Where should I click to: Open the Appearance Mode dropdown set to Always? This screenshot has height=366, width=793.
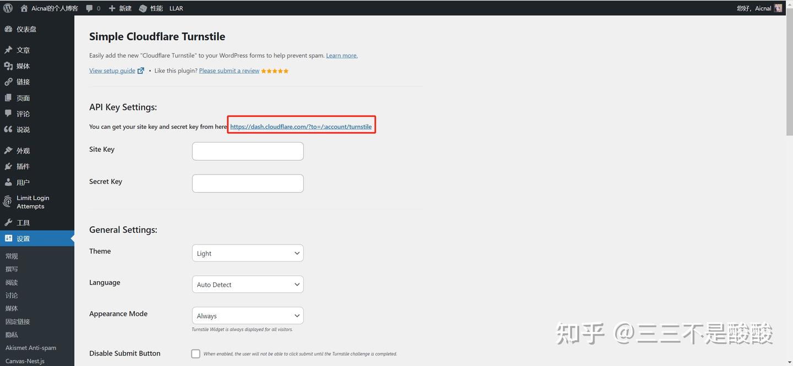[x=248, y=316]
